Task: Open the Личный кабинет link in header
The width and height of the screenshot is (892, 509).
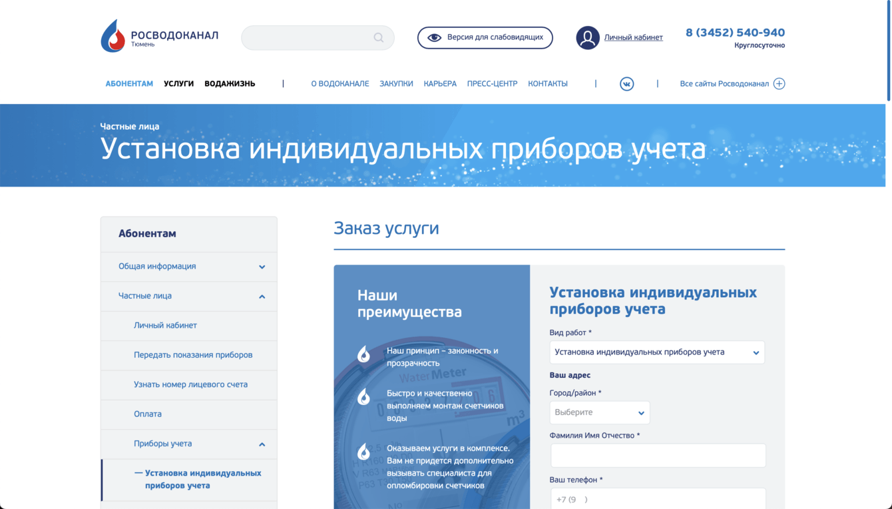Action: click(634, 38)
